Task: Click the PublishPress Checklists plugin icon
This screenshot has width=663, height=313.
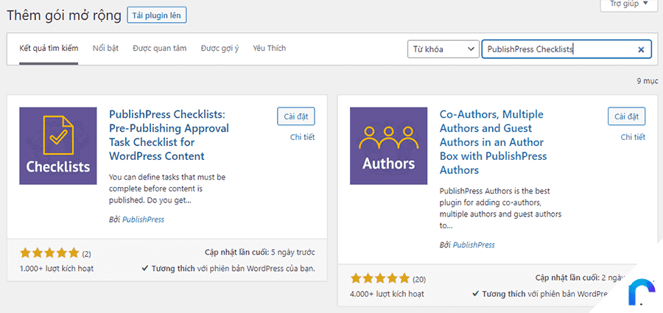Action: [x=58, y=146]
